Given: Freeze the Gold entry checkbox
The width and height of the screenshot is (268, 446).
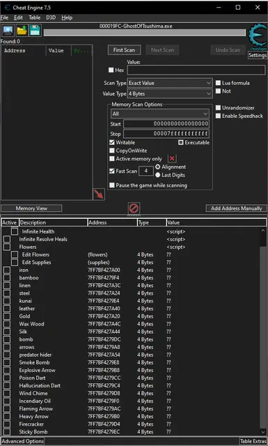Looking at the screenshot, I should point(7,316).
